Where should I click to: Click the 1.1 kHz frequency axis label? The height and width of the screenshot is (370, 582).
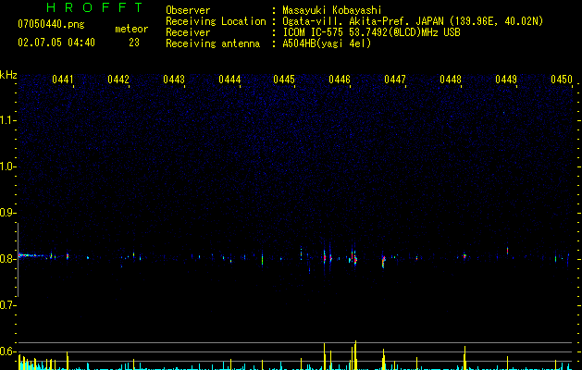[x=7, y=120]
